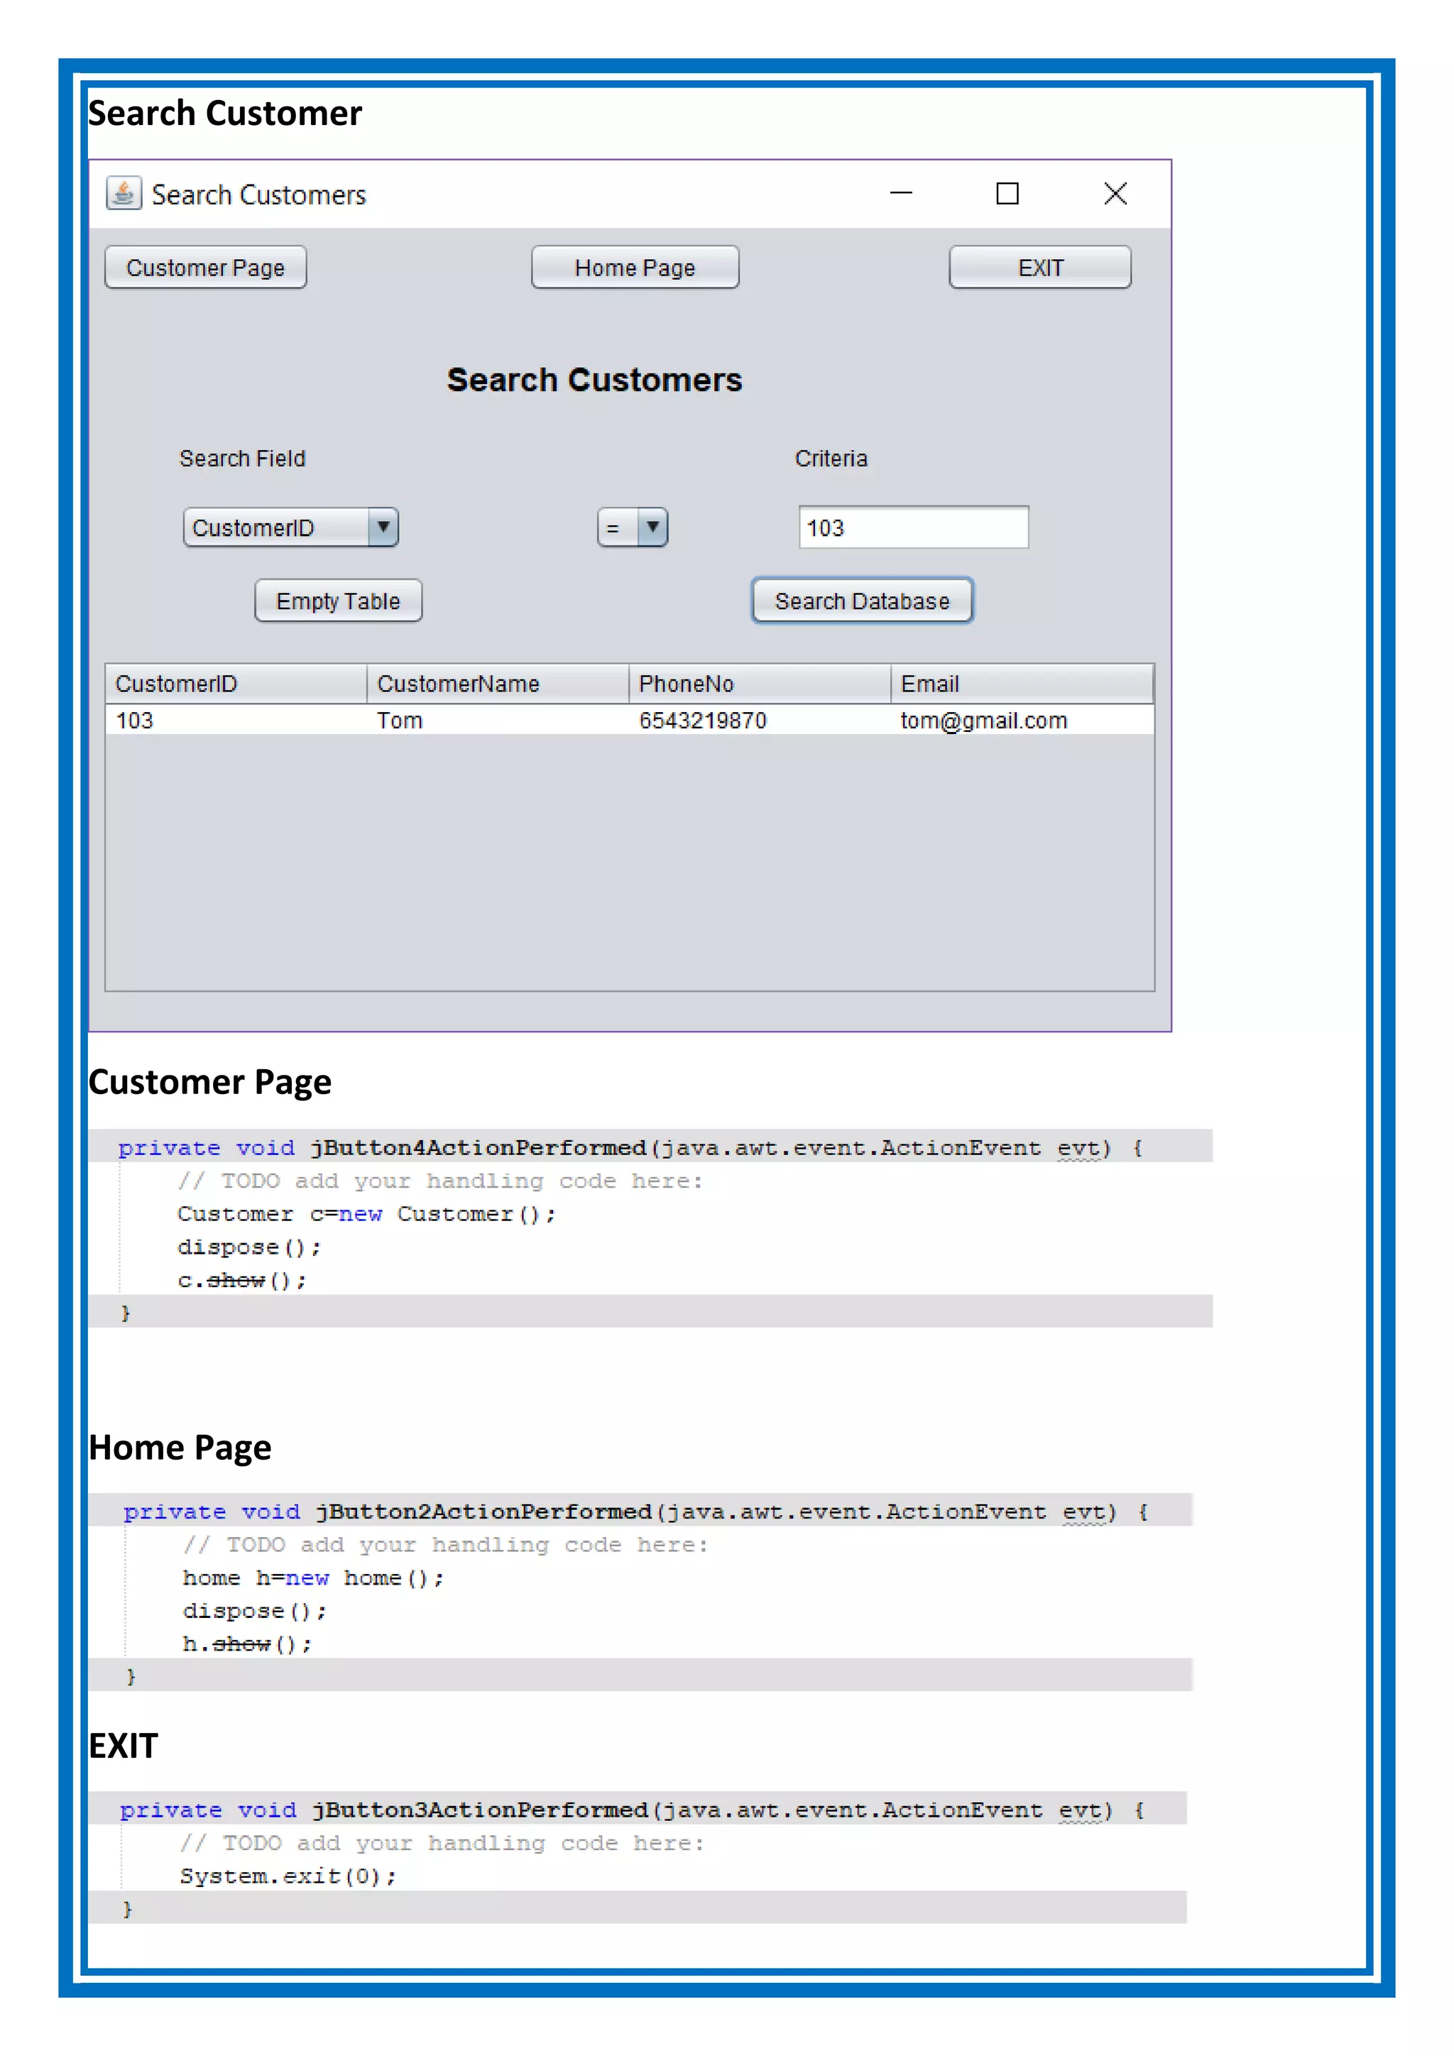Screen dimensions: 1454x2056
Task: Click the 103 CustomerID table cell
Action: (135, 721)
